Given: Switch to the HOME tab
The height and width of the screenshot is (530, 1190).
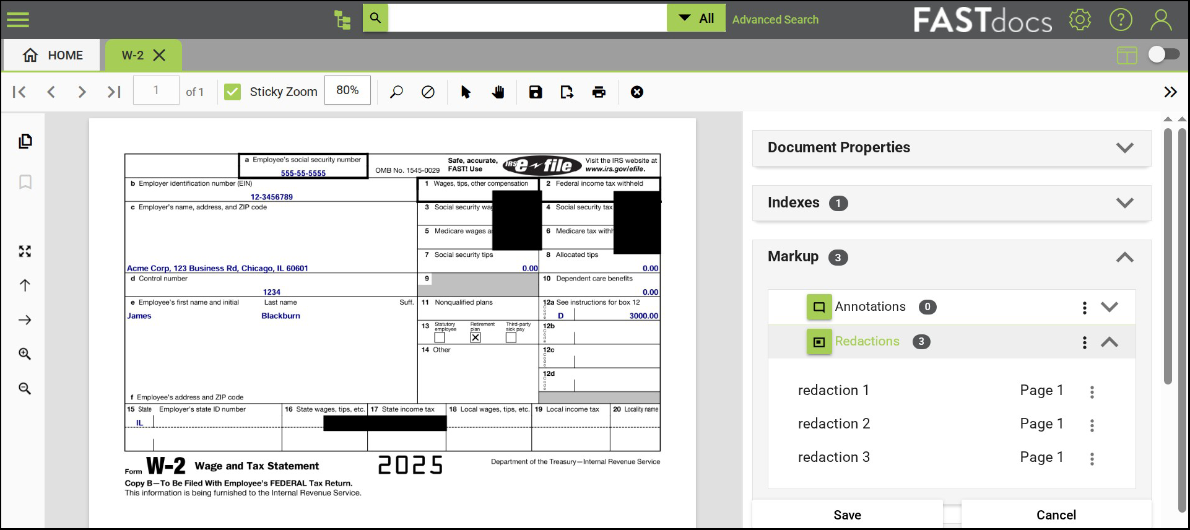Looking at the screenshot, I should point(53,55).
